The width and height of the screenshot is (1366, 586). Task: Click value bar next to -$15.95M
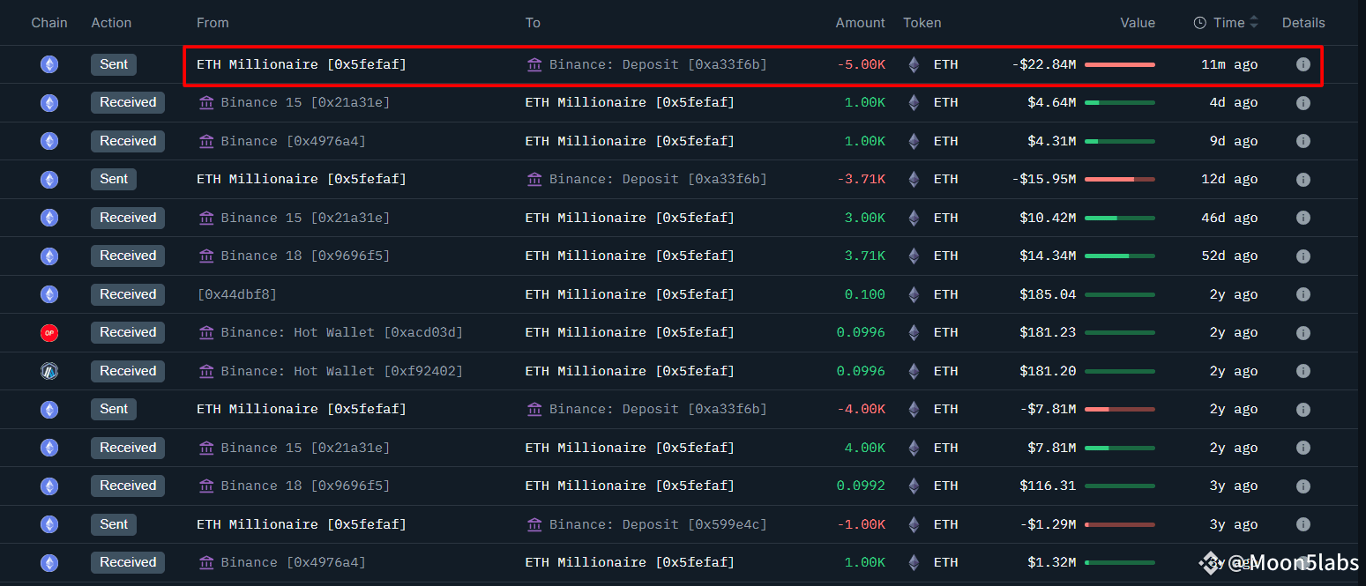coord(1120,179)
